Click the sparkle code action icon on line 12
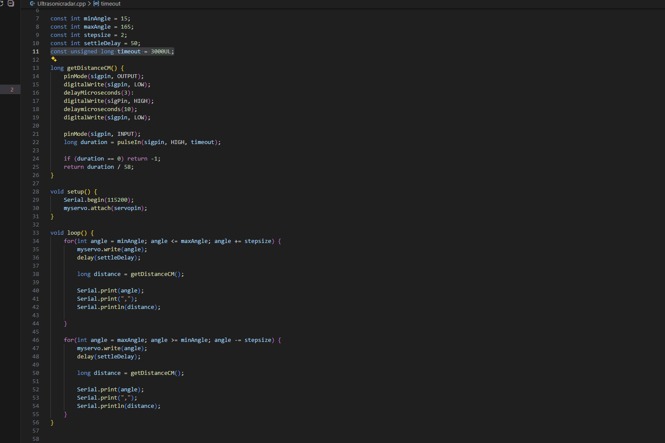 click(x=54, y=59)
